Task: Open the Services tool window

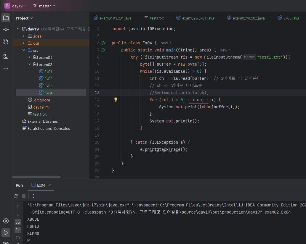Action: click(x=6, y=221)
